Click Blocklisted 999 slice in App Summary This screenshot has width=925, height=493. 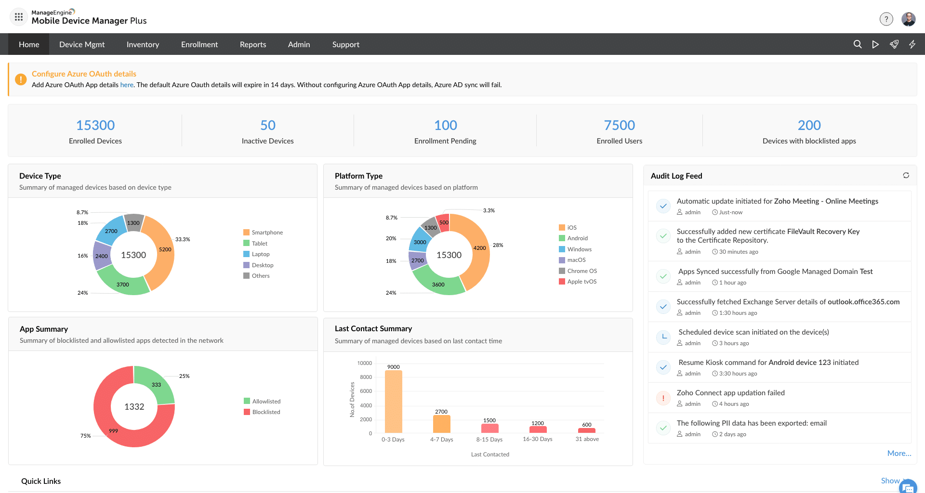113,430
